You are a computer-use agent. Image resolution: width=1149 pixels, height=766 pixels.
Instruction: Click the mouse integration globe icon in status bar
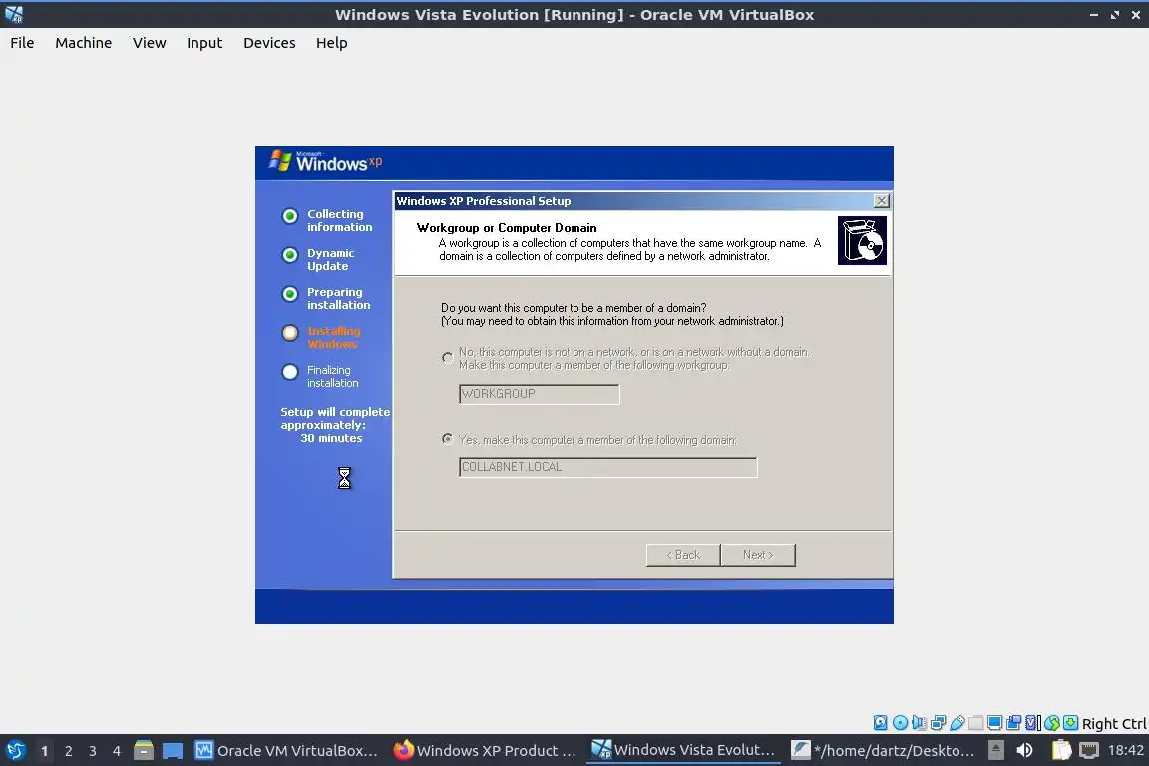tap(1052, 723)
